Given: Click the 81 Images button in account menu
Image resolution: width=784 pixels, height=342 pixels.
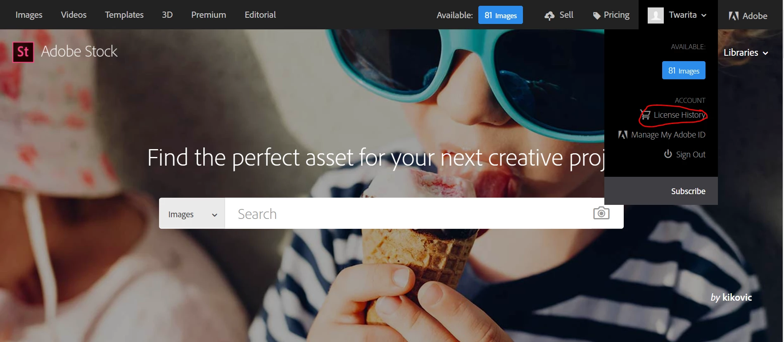Looking at the screenshot, I should [x=684, y=70].
